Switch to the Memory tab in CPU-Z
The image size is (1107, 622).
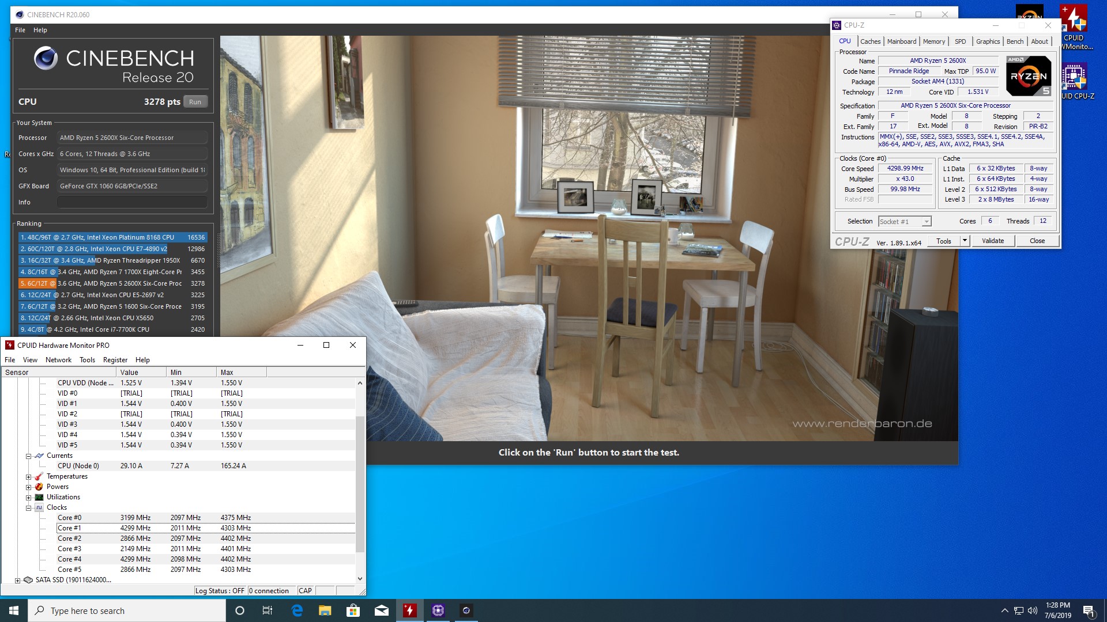point(933,41)
